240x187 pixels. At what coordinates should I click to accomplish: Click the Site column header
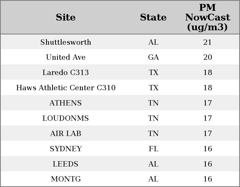coord(66,17)
